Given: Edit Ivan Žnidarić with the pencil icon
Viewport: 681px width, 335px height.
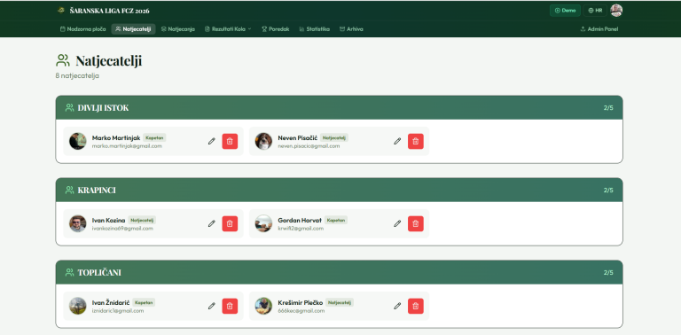Looking at the screenshot, I should 212,306.
